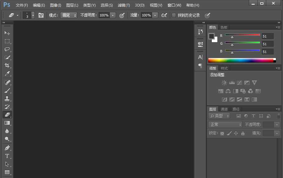This screenshot has width=283, height=178.
Task: Select the Clone Stamp tool
Action: point(7,99)
